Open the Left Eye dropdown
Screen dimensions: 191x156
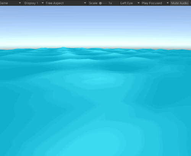point(130,3)
